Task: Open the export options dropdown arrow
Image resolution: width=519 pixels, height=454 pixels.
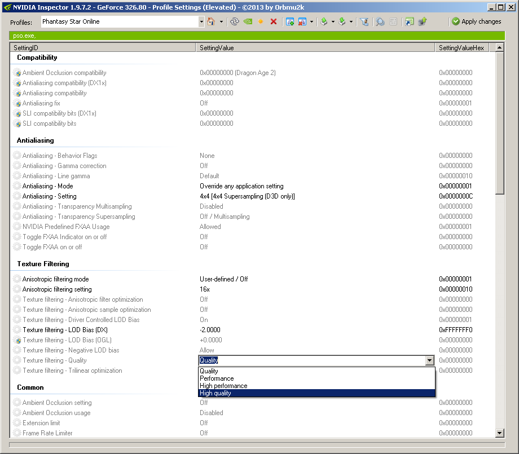Action: click(x=333, y=22)
